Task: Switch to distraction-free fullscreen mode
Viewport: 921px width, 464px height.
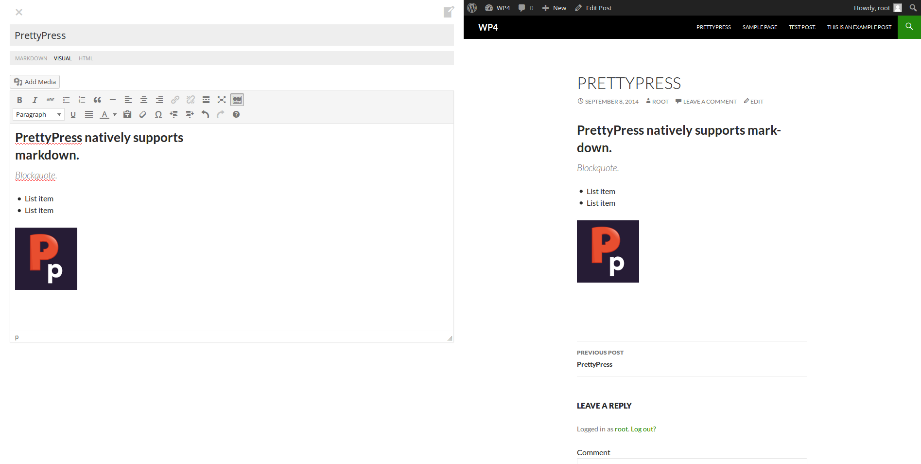Action: tap(222, 100)
